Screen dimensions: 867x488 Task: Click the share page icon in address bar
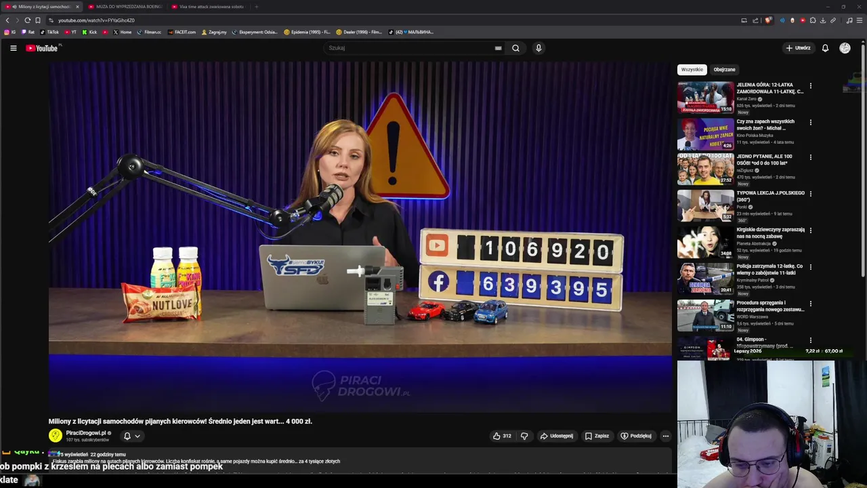755,20
